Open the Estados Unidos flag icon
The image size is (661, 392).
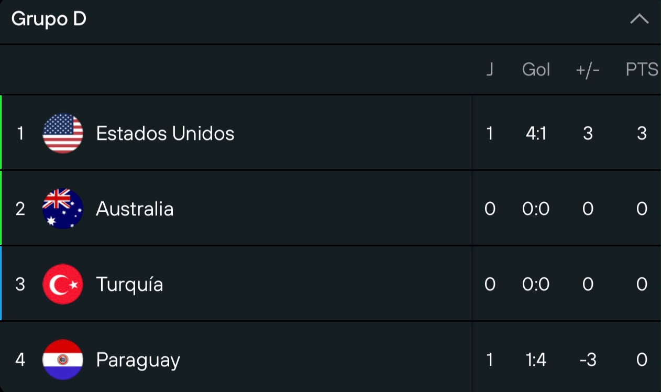pyautogui.click(x=63, y=133)
